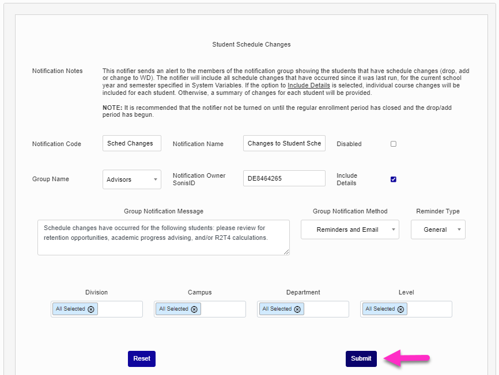Uncheck the Include Details checkbox
This screenshot has height=375, width=499.
click(x=394, y=179)
